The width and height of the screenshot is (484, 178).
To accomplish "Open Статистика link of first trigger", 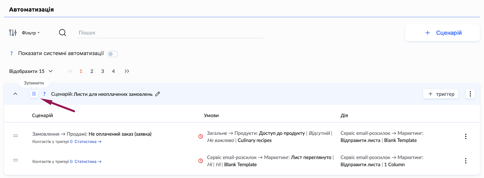I will pos(88,142).
